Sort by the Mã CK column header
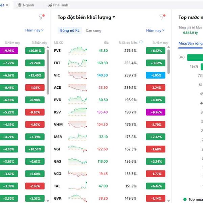The height and width of the screenshot is (203, 203). [x=59, y=43]
